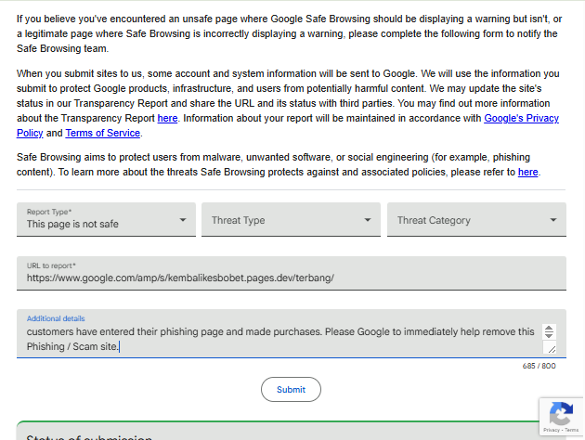Expand the Threat Category combo box label
Image resolution: width=585 pixels, height=440 pixels.
coord(434,220)
